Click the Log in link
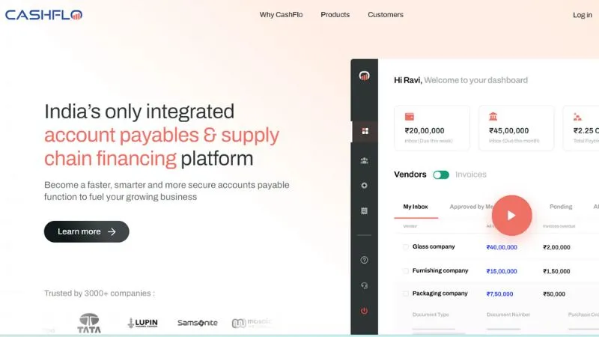Image resolution: width=599 pixels, height=337 pixels. click(583, 15)
